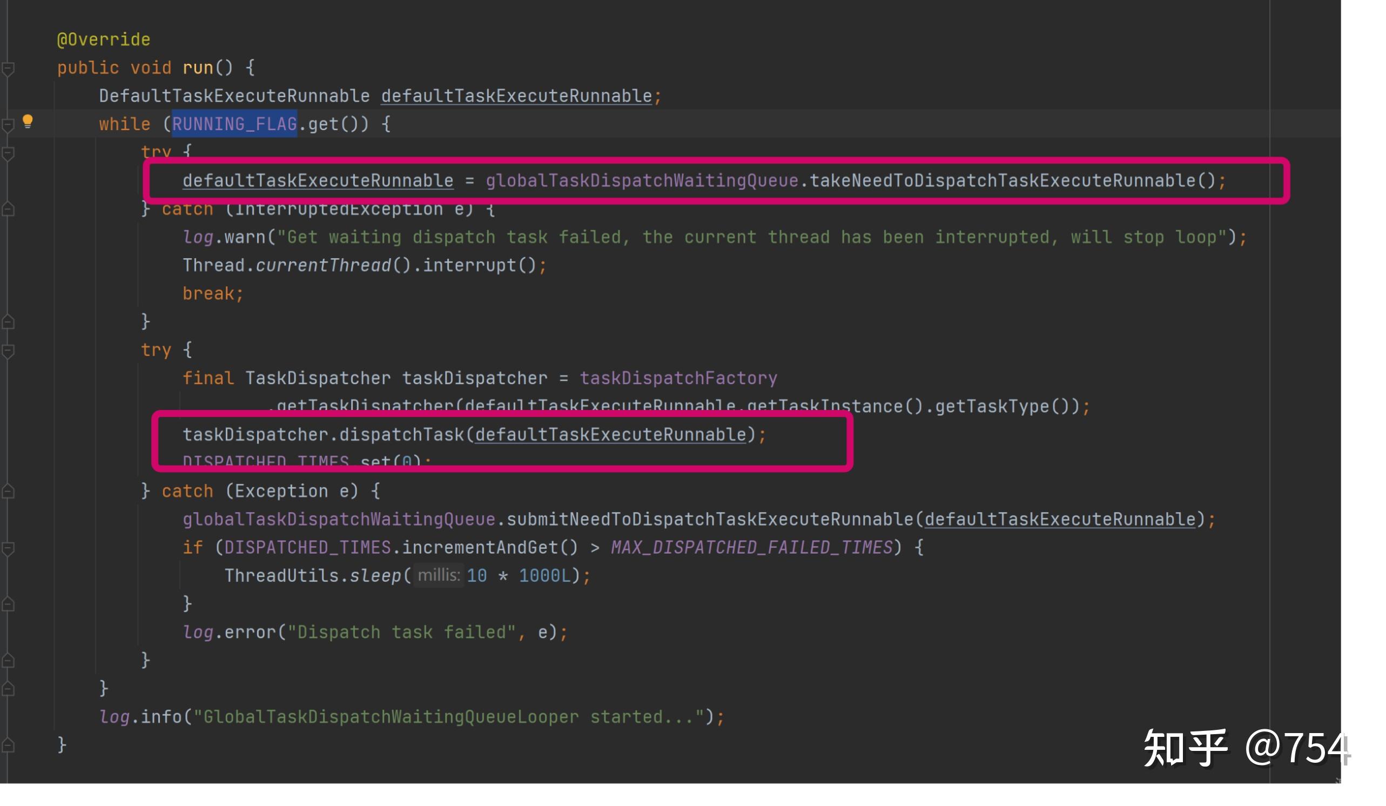Click the dispatchTask method call

401,435
